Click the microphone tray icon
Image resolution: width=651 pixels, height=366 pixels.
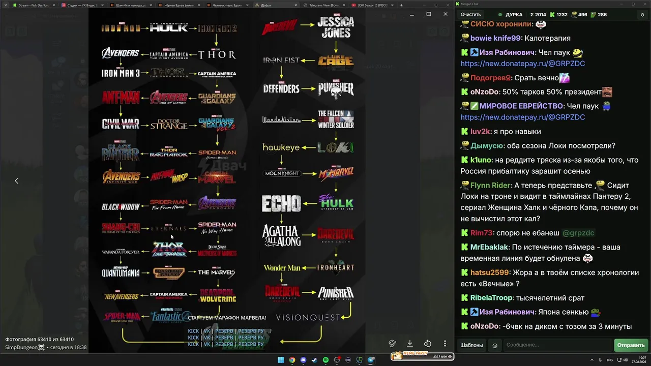(601, 360)
